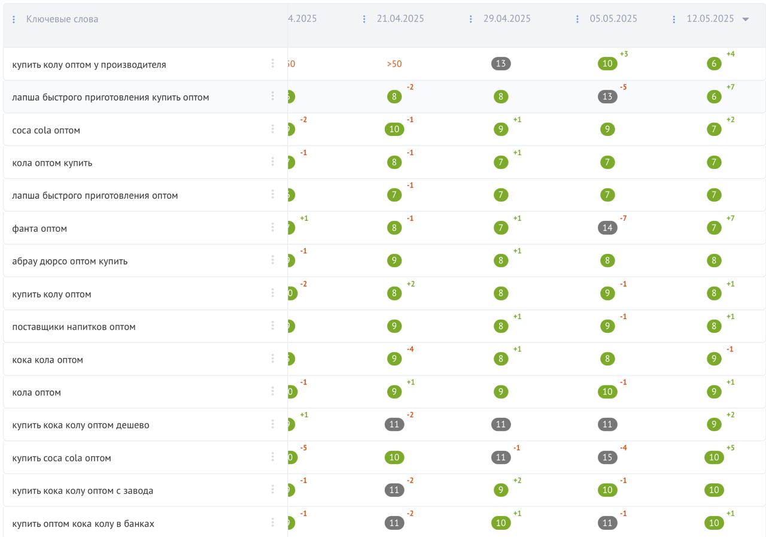Open options dots for 21.04.2025 column
This screenshot has height=537, width=766.
click(x=364, y=19)
